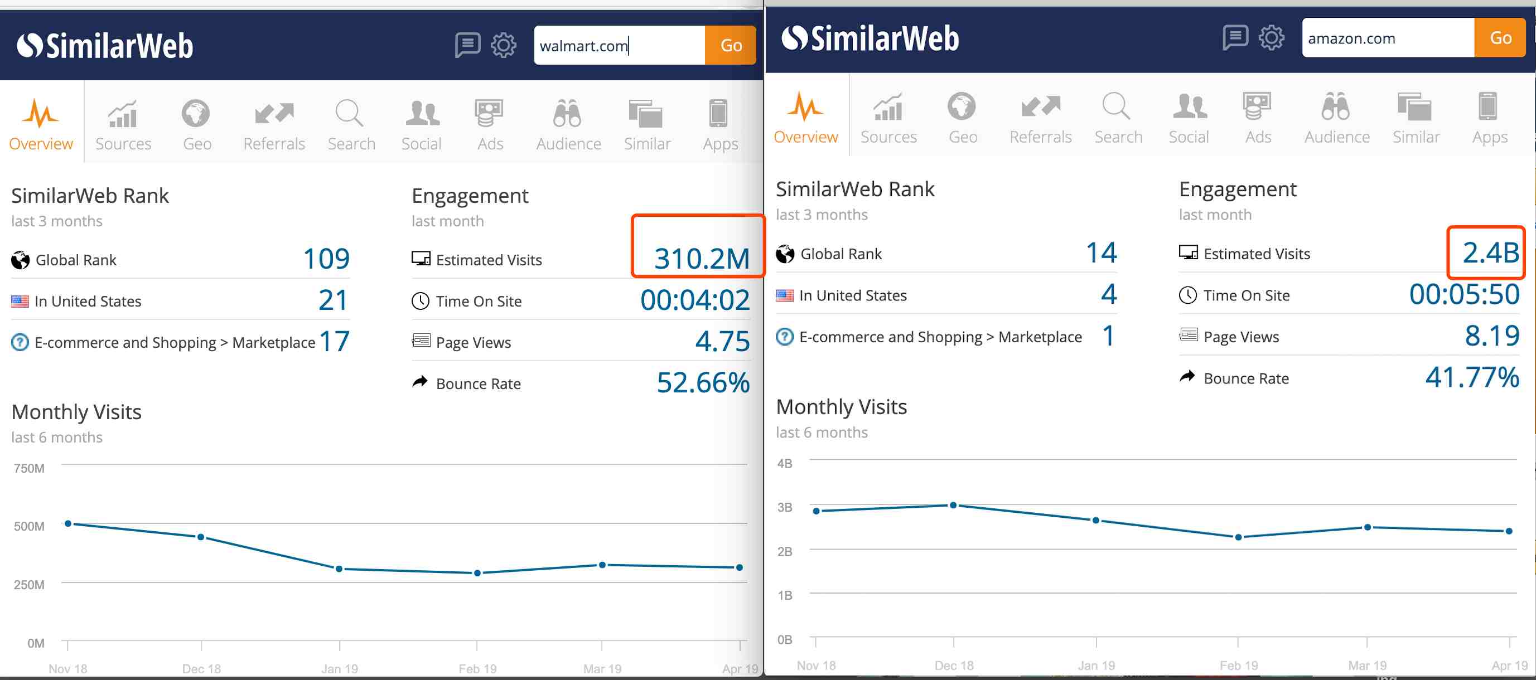Click amazon Time On Site 00:05:50

(1465, 294)
